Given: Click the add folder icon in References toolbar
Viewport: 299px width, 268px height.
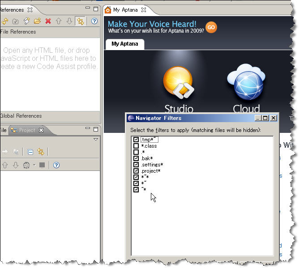Looking at the screenshot, I should (x=38, y=21).
